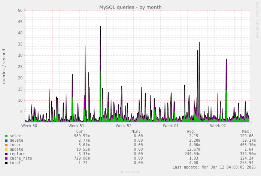Click the y-axis value 50

point(20,10)
